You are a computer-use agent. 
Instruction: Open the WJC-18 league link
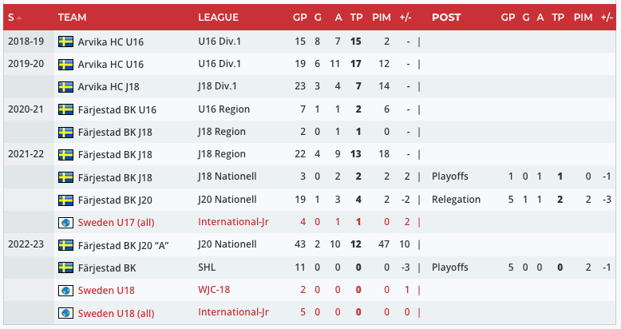(214, 290)
